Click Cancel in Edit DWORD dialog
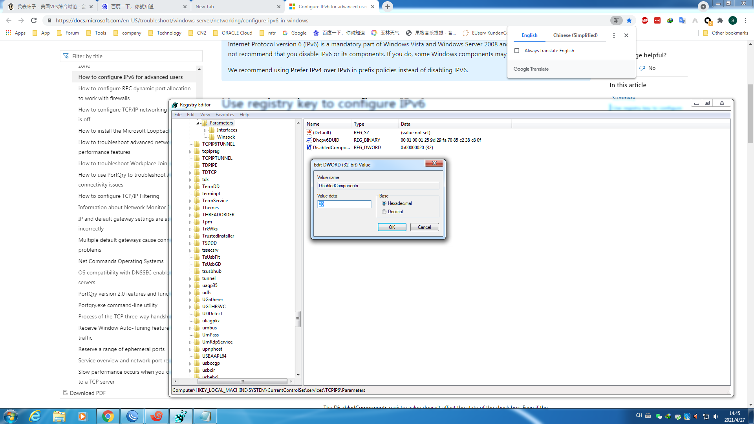Screen dimensions: 754x424 click(424, 227)
